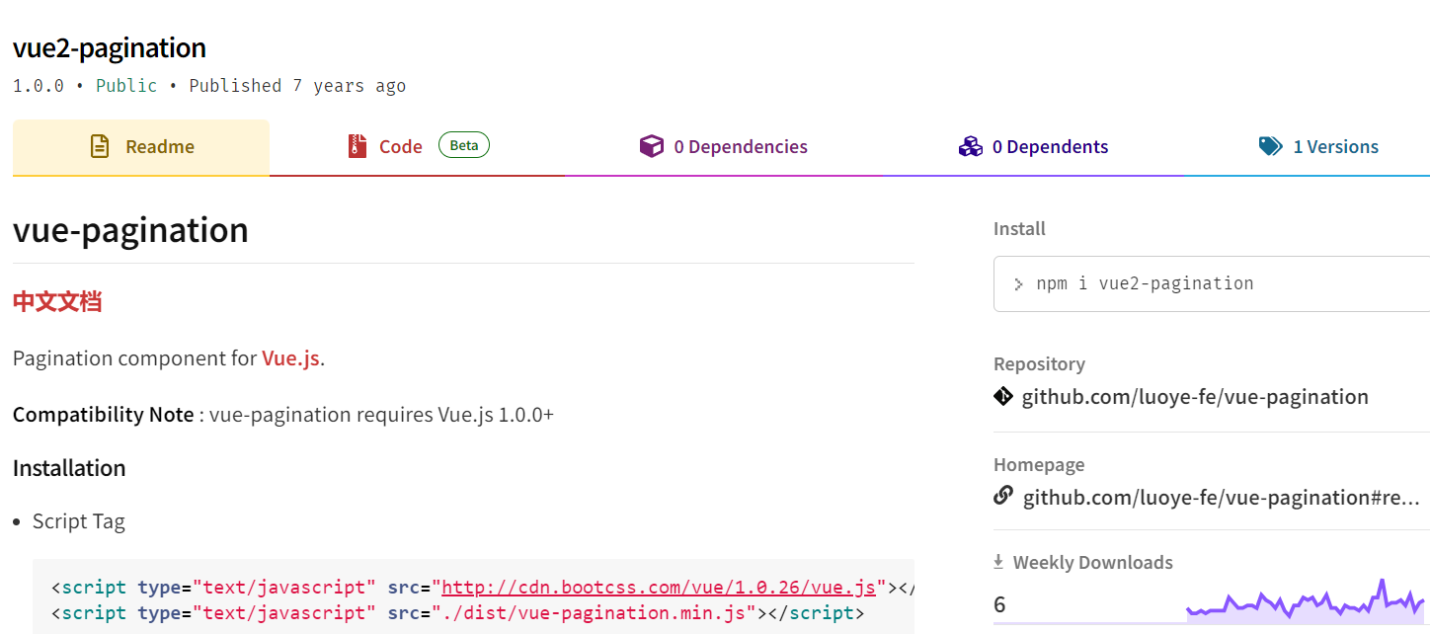The width and height of the screenshot is (1430, 634).
Task: View the 0 Dependents tab
Action: [1050, 145]
